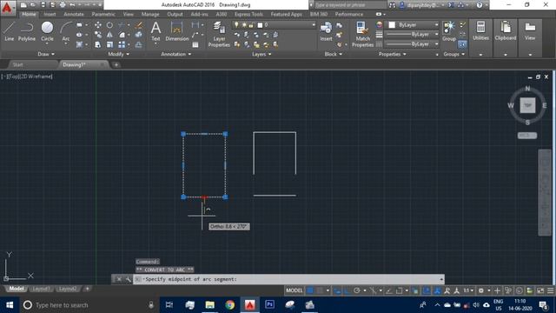Switch to the Start file tab
Image resolution: width=556 pixels, height=313 pixels.
click(17, 64)
